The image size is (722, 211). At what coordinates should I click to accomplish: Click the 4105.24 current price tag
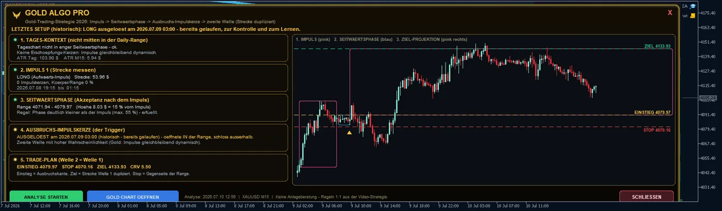point(708,97)
